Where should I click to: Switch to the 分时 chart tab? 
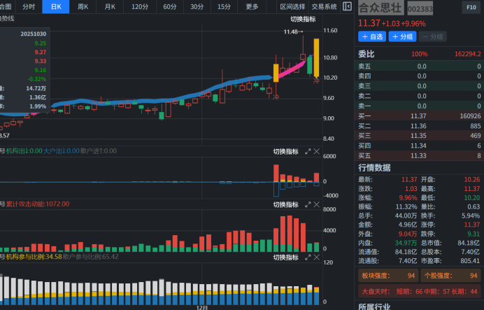pos(29,6)
